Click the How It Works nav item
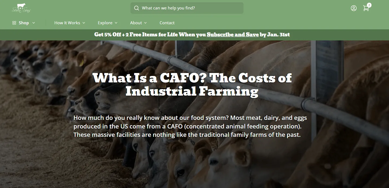Screen dimensions: 389x188 [67, 23]
